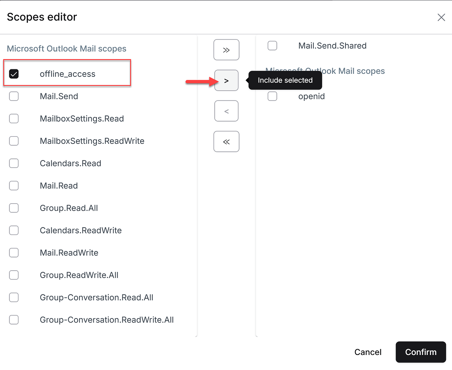The height and width of the screenshot is (370, 452).
Task: Close the Scopes editor dialog
Action: tap(441, 17)
